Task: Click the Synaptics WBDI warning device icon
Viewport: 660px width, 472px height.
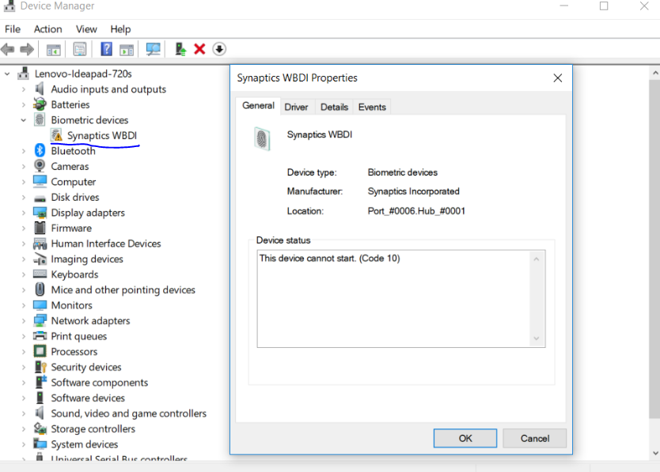Action: pyautogui.click(x=56, y=135)
